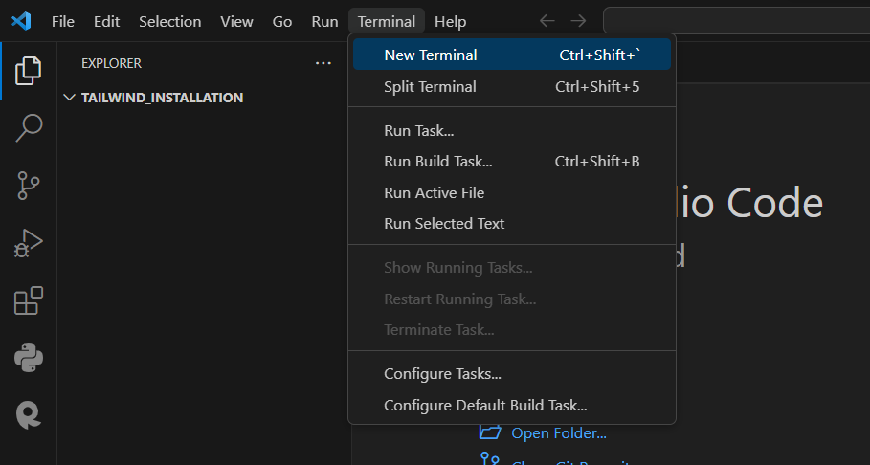The width and height of the screenshot is (870, 465).
Task: Go back using left arrow icon
Action: coord(547,21)
